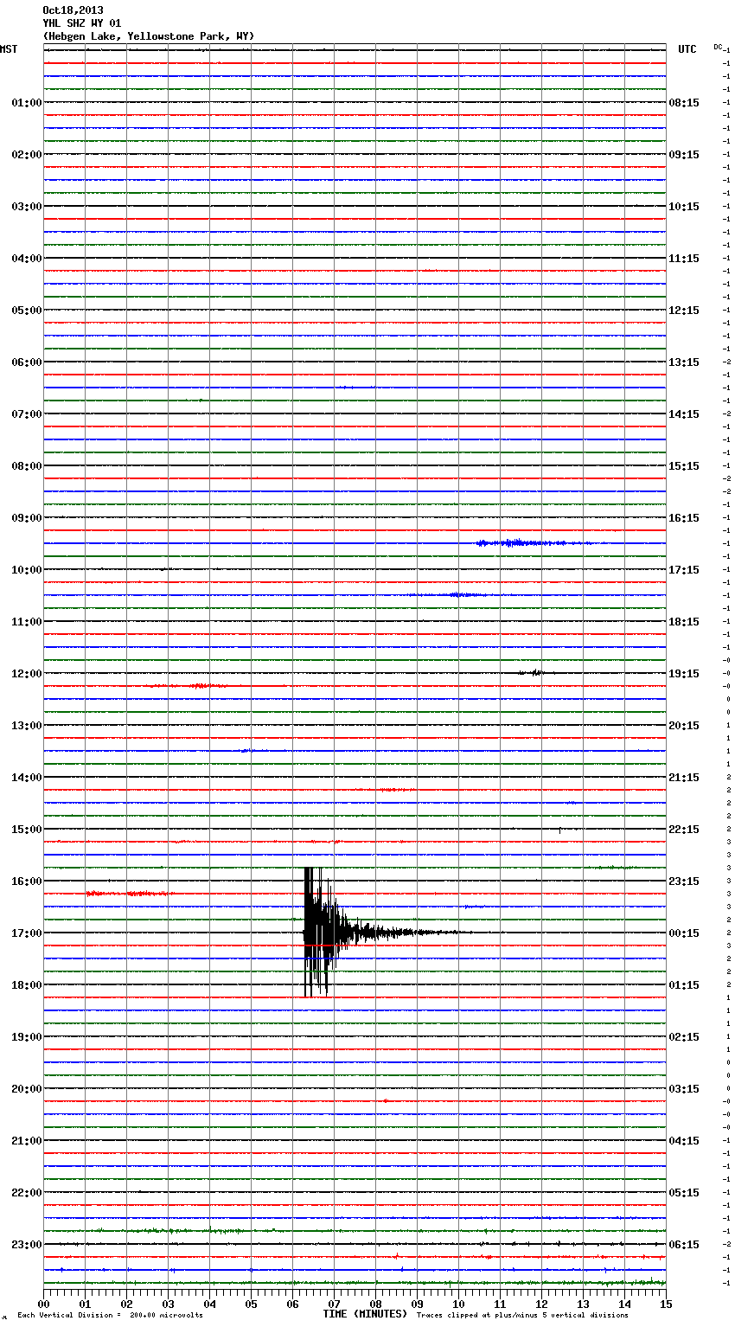Click the MST time zone label
The image size is (735, 1327).
[9, 49]
